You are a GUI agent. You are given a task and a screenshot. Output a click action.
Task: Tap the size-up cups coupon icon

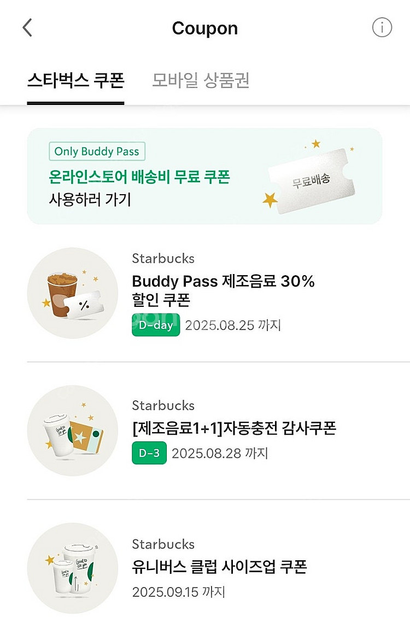point(72,568)
